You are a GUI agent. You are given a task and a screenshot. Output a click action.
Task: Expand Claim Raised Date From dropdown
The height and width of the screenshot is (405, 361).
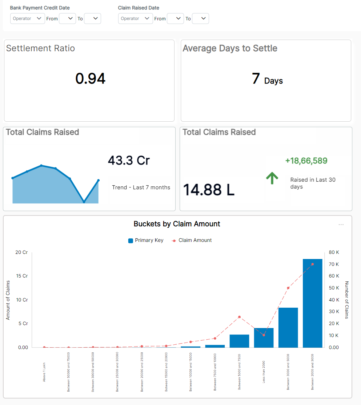[175, 19]
